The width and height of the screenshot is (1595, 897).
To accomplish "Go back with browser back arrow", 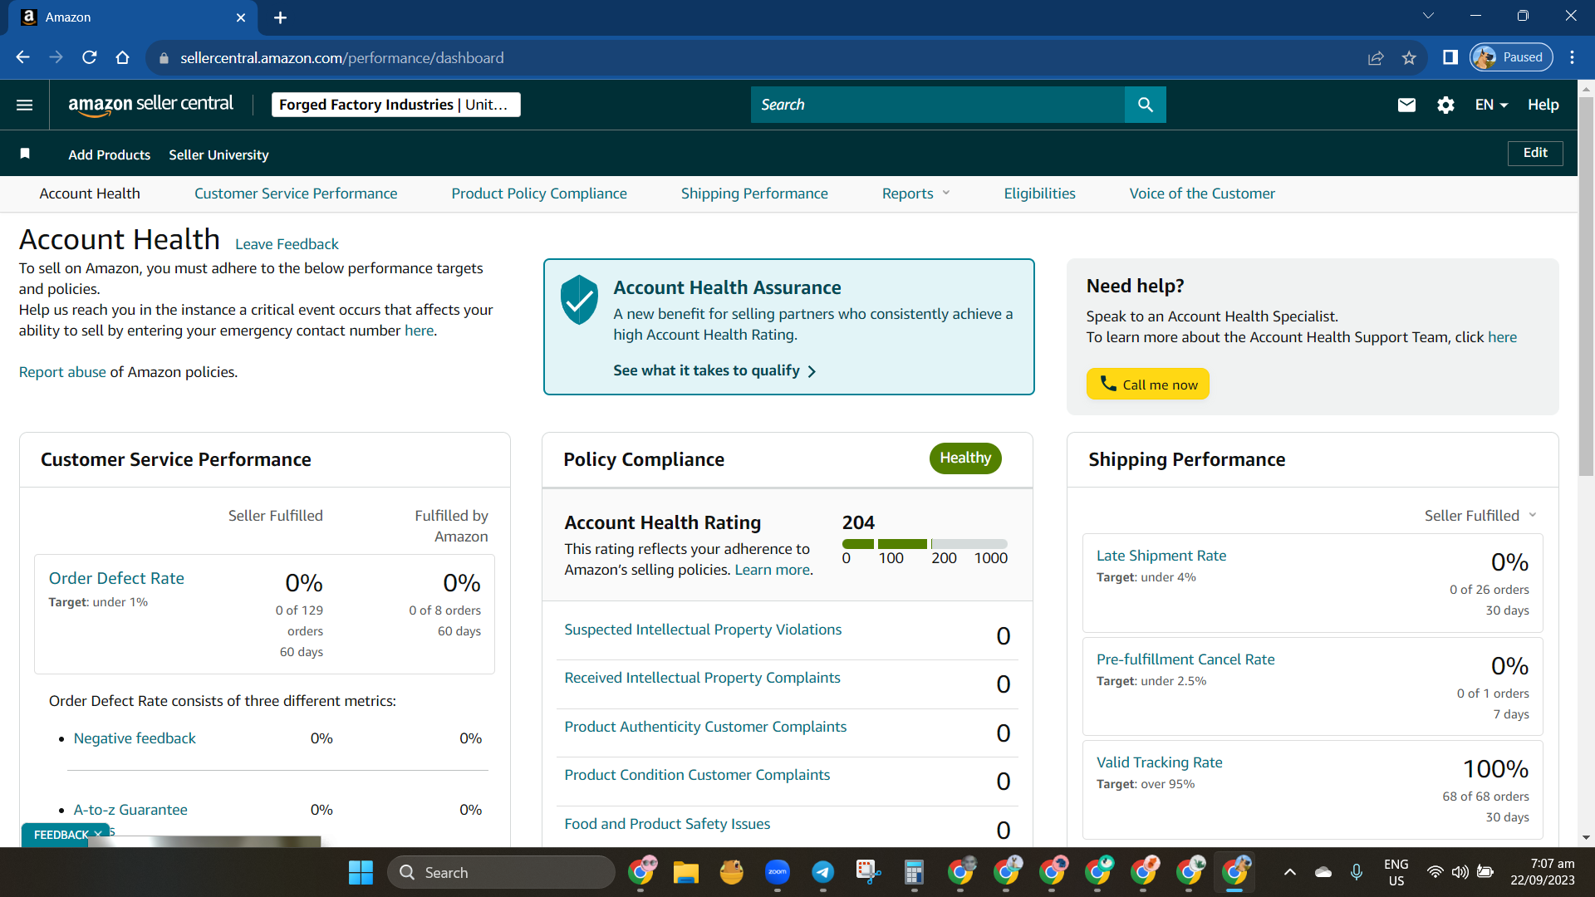I will pos(22,57).
